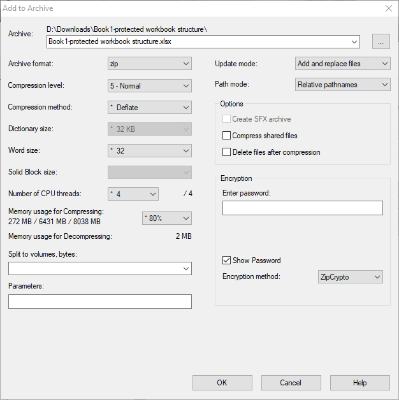Click the Enter password field

click(303, 208)
